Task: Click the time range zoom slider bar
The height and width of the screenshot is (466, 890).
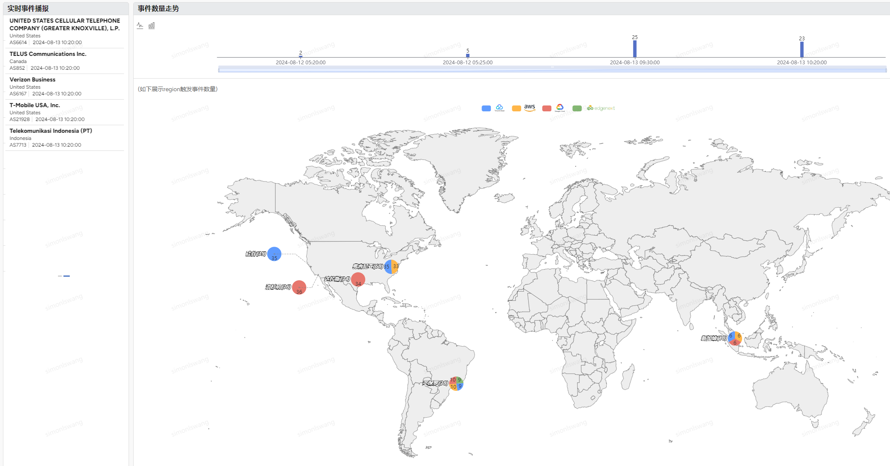Action: pos(552,69)
